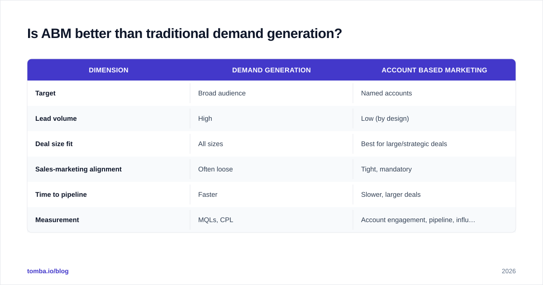Select the 'DEMAND GENERATION' column header
The image size is (543, 285).
click(x=271, y=70)
